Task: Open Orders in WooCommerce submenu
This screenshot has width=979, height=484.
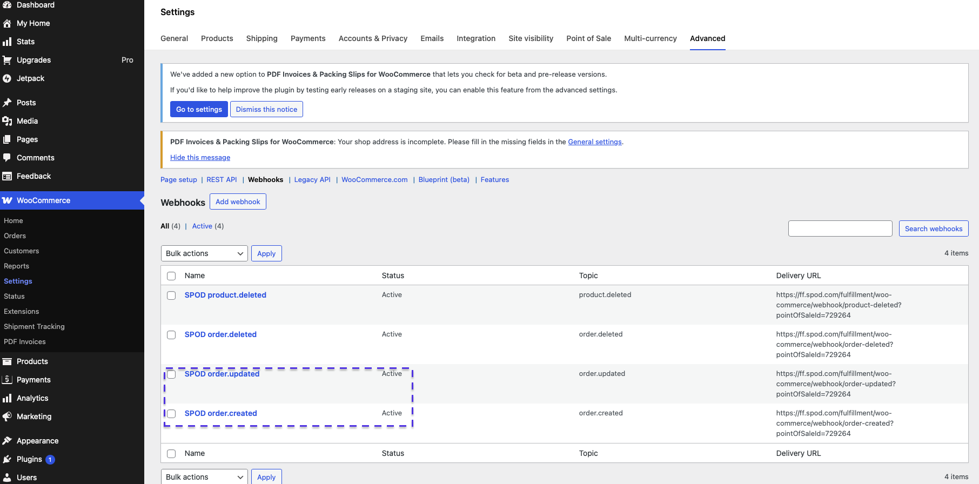Action: coord(15,236)
